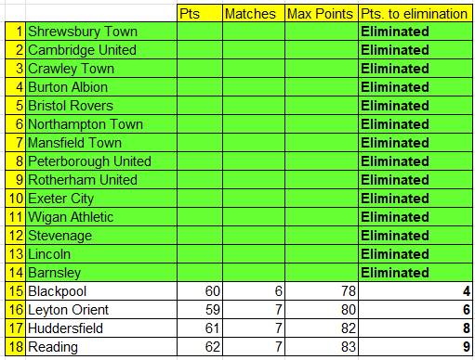Click the Pts column header
The width and height of the screenshot is (475, 360).
point(200,13)
